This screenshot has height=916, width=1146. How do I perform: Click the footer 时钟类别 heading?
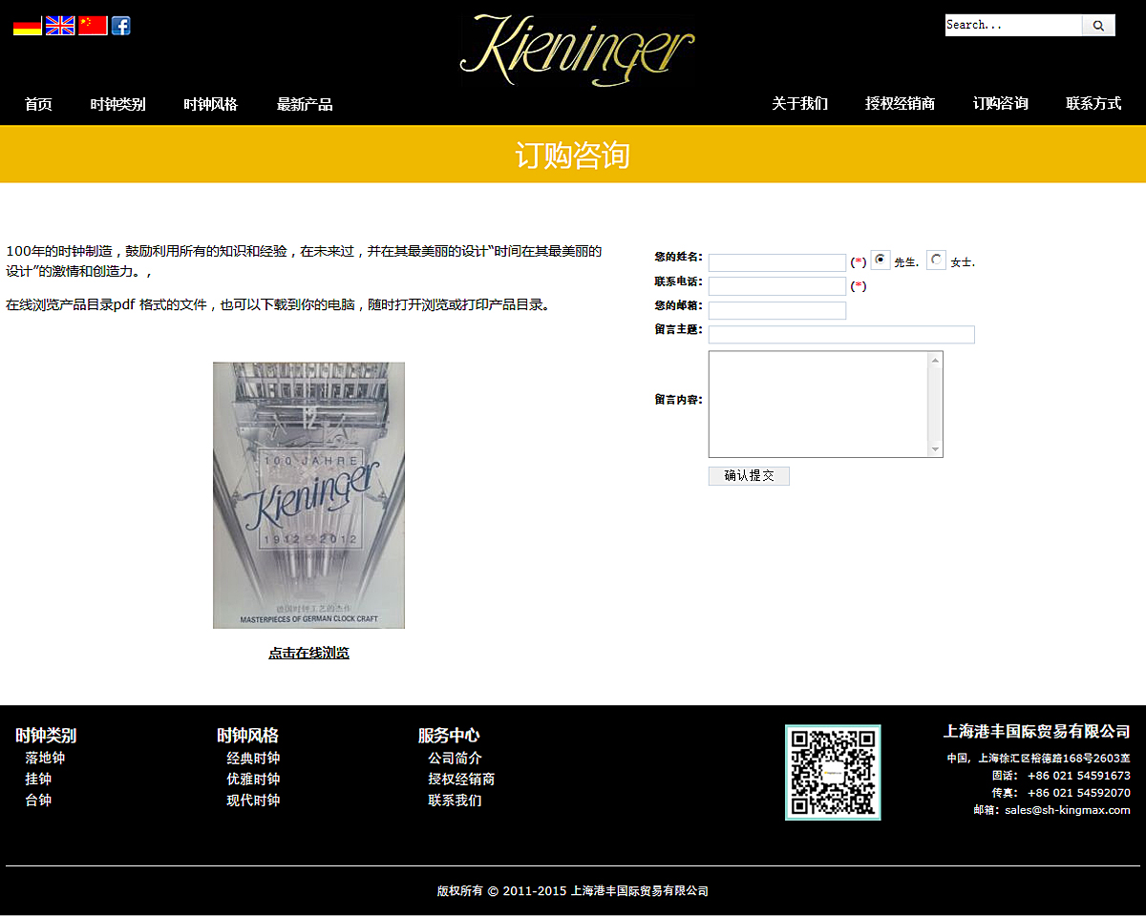(46, 736)
